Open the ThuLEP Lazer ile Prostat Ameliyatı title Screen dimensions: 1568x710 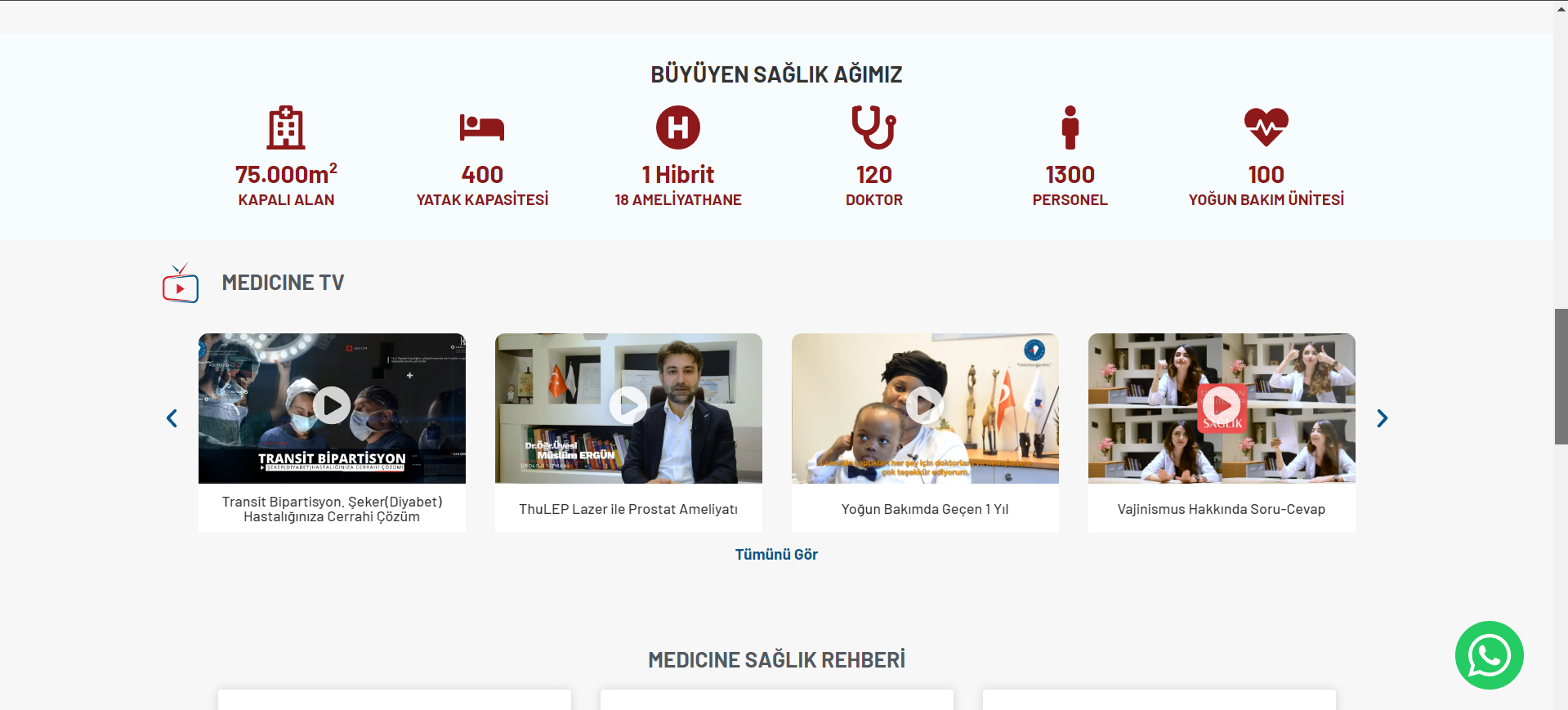coord(628,509)
